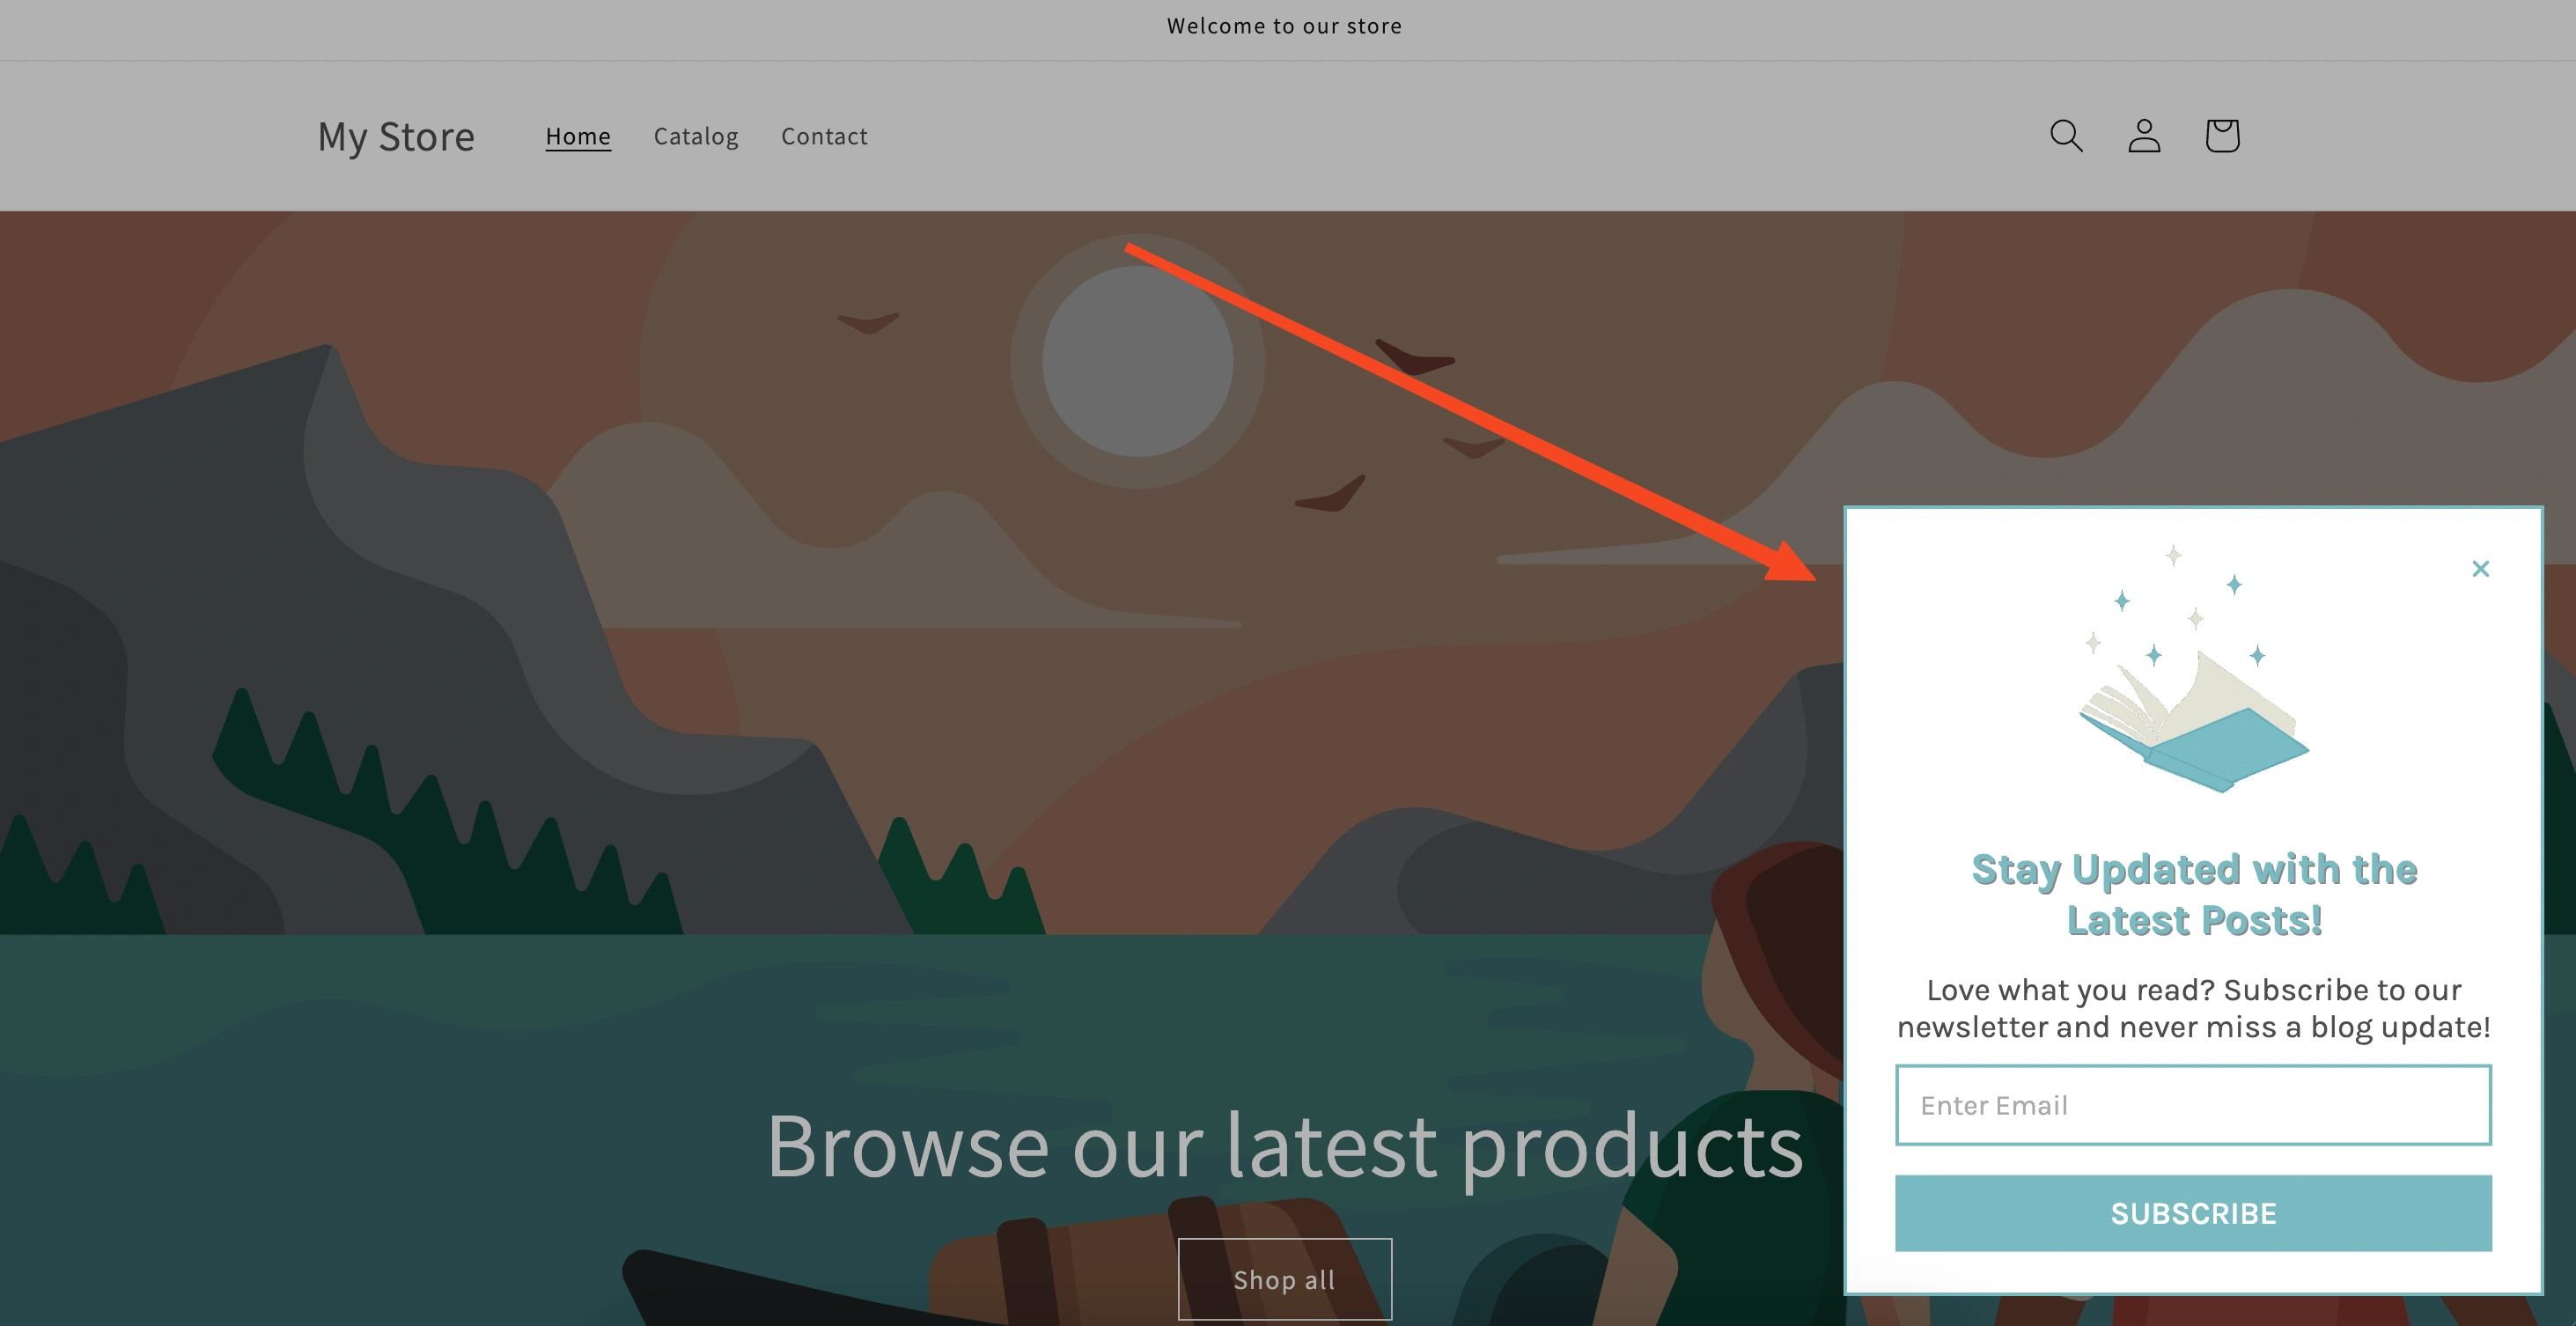
Task: Click the shopping cart icon
Action: click(x=2221, y=136)
